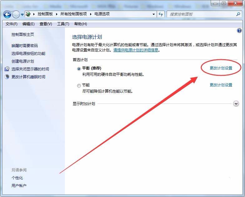Click 更改计划设置 for the 平衡 plan
This screenshot has width=245, height=197.
(221, 68)
